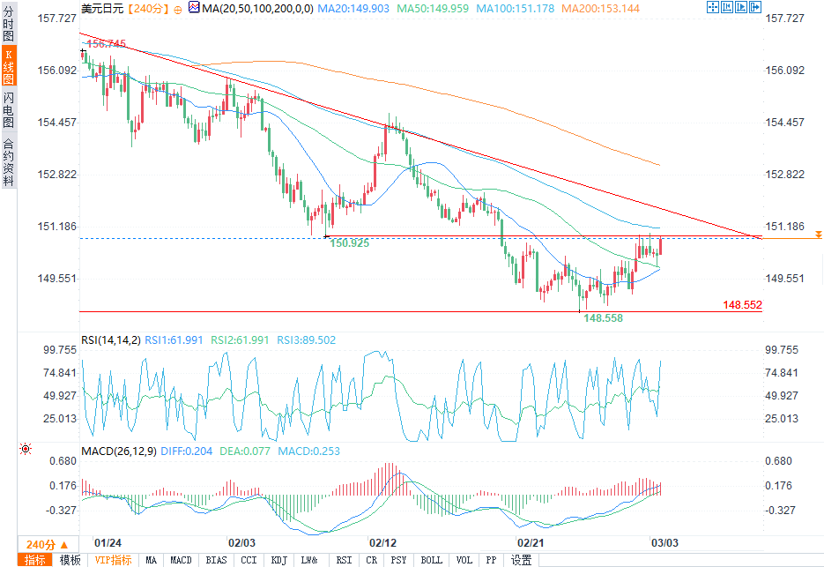Toggle the KDJ indicator
This screenshot has width=824, height=567.
coord(278,560)
